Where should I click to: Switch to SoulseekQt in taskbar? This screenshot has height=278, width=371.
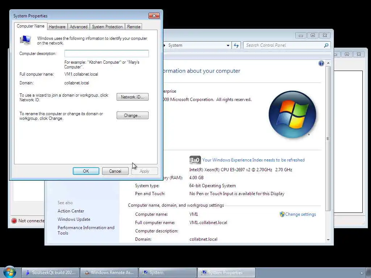pyautogui.click(x=51, y=273)
